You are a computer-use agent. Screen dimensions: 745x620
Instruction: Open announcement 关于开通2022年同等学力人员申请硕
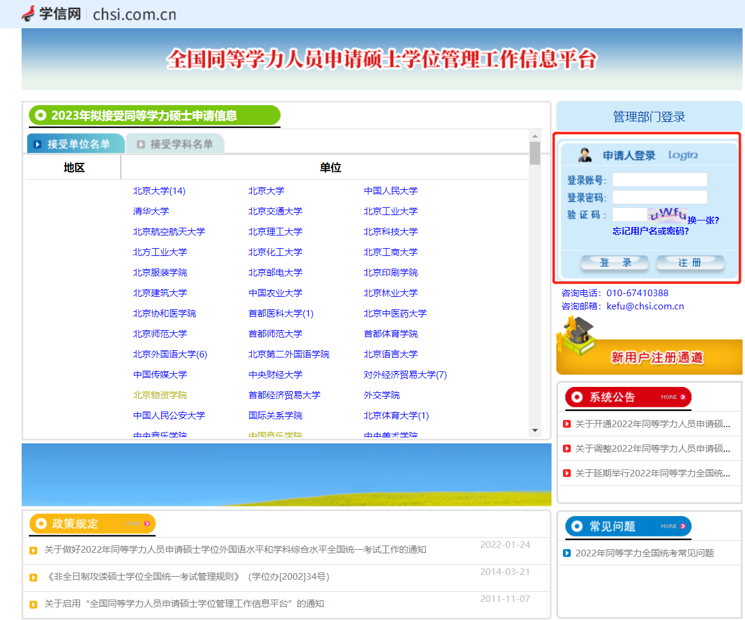click(653, 424)
